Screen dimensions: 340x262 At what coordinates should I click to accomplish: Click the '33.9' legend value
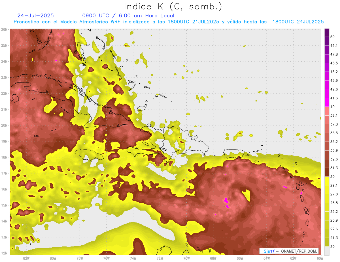[x=334, y=150]
